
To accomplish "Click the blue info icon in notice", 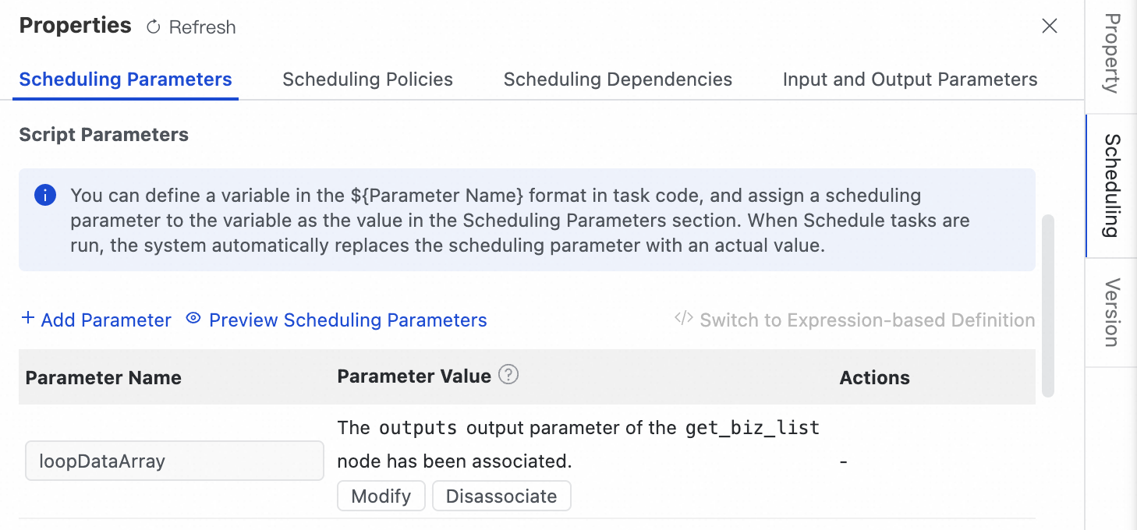I will pyautogui.click(x=45, y=195).
